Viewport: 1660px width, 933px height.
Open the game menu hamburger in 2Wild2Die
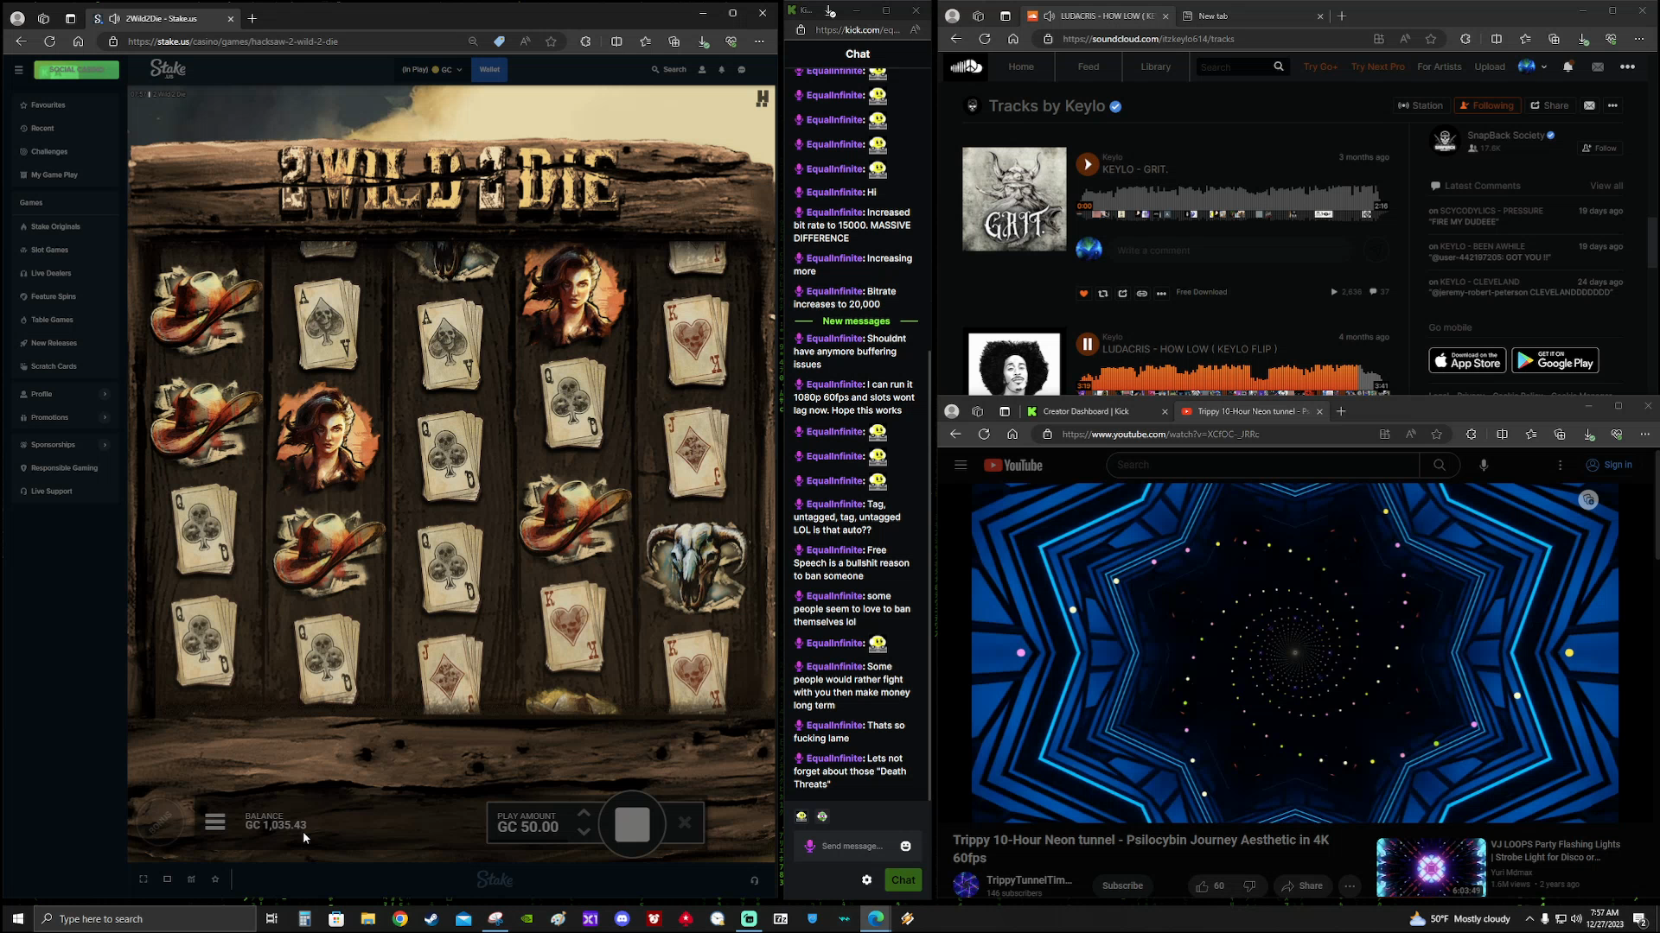[214, 822]
